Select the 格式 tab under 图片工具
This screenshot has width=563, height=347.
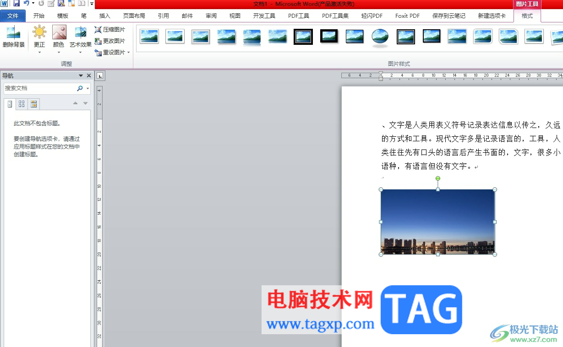[527, 16]
